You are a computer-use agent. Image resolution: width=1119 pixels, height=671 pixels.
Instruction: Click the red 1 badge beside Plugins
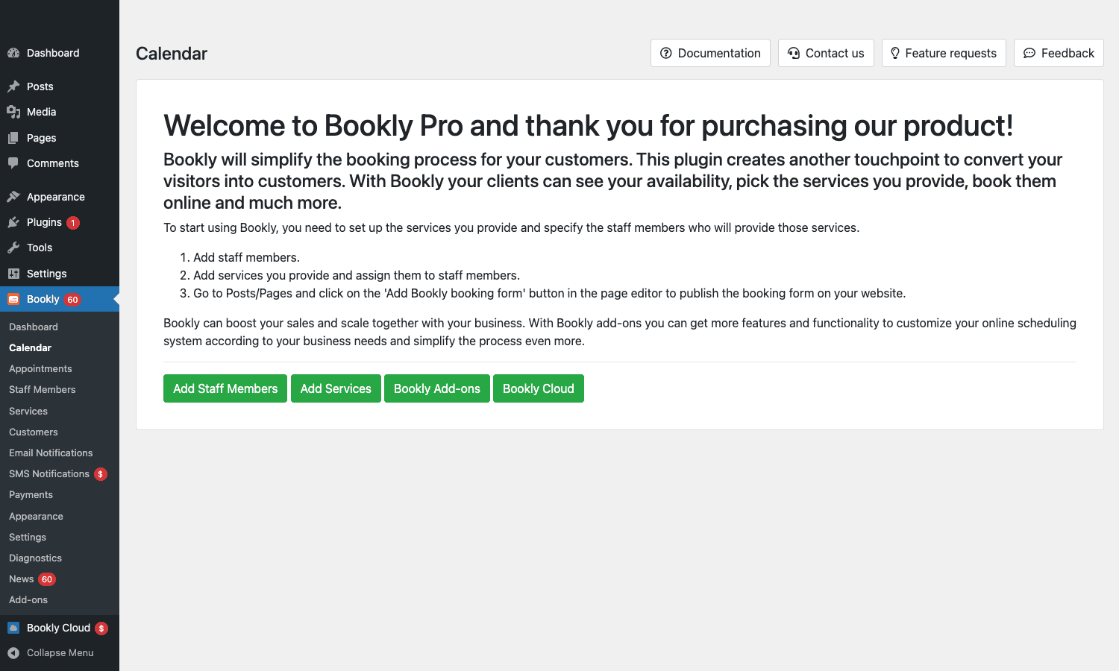[73, 223]
